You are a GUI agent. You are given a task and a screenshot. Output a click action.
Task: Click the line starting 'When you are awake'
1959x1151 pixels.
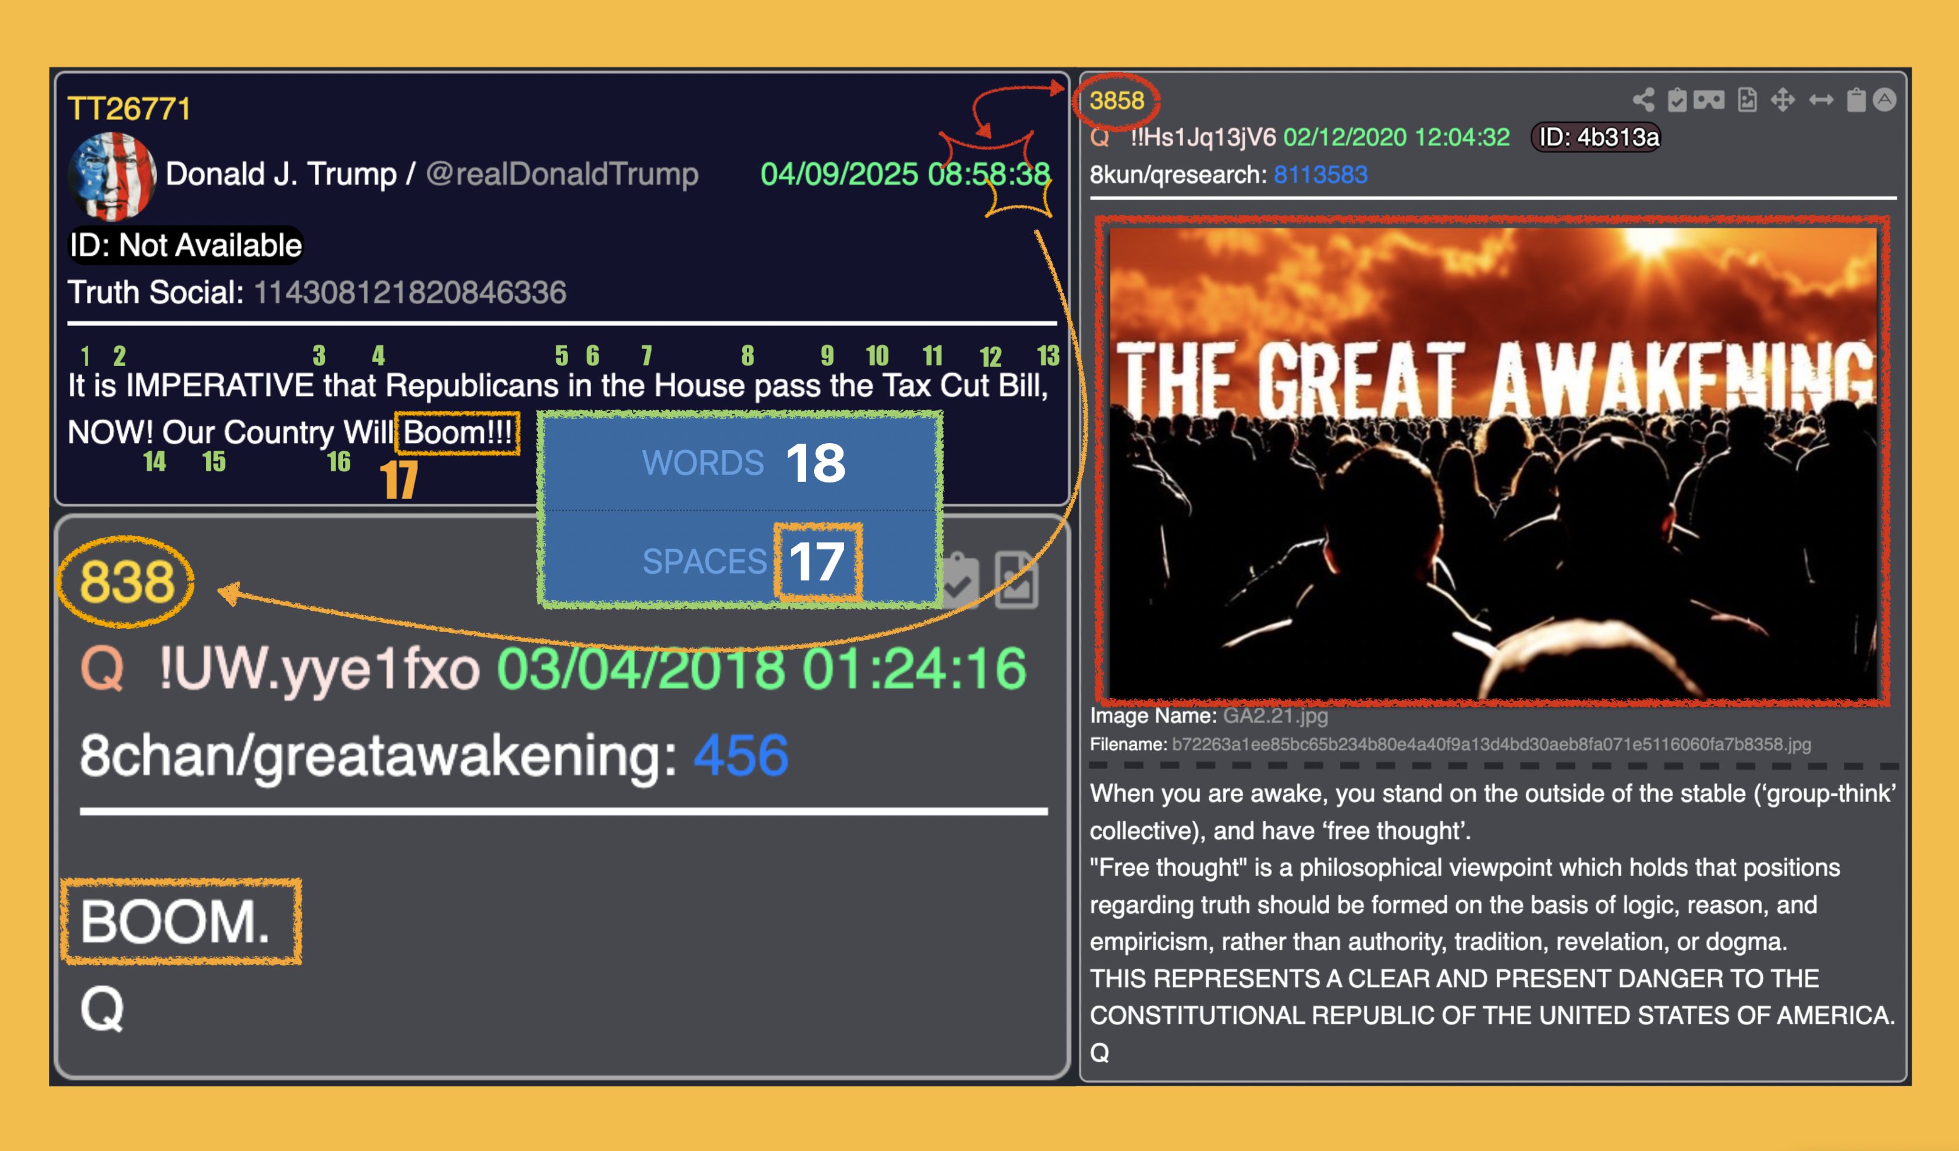coord(1493,793)
